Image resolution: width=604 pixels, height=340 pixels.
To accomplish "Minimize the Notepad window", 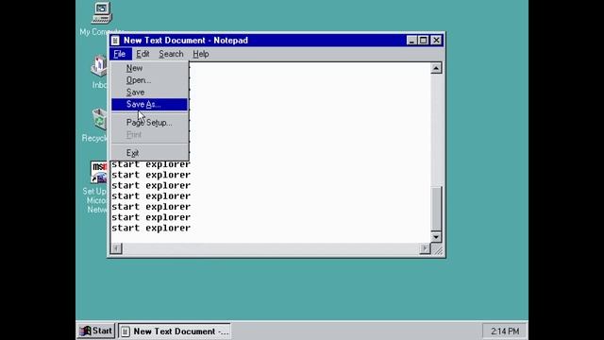I will pos(411,40).
